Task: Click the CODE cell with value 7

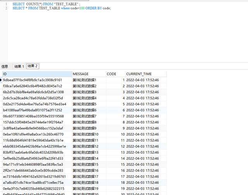Action: 116,116
